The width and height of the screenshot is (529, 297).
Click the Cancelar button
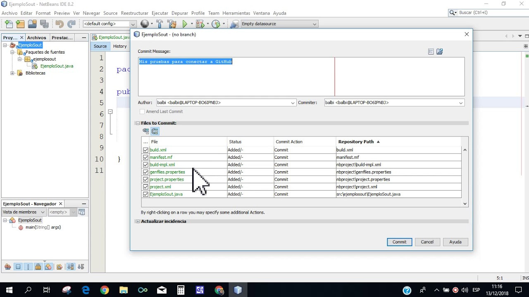pos(427,242)
